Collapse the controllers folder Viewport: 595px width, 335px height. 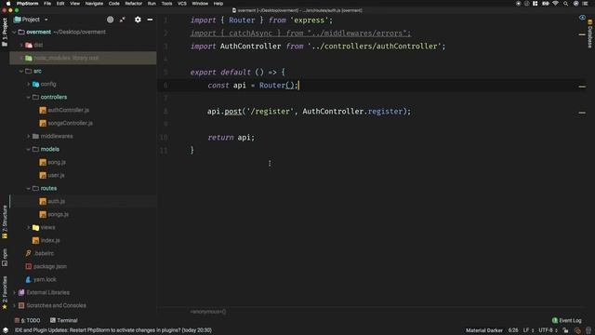tap(29, 97)
